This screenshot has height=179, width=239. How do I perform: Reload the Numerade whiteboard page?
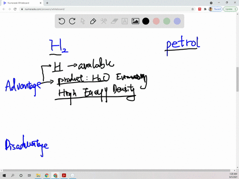tap(15, 9)
